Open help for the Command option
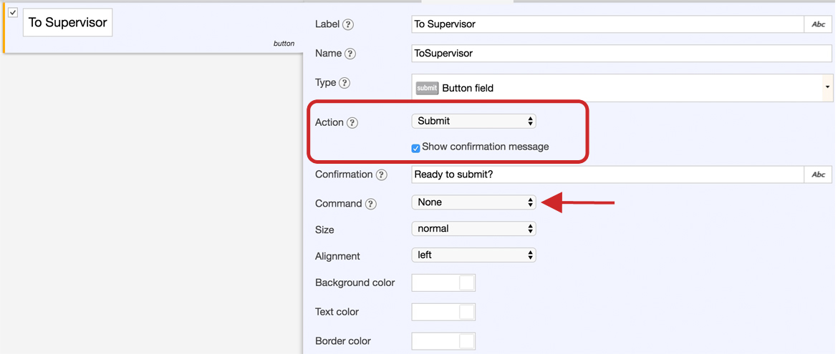 370,204
